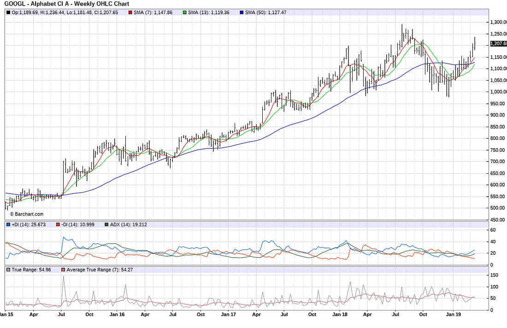Select the '-DI (14): 10.999' label
Viewport: 507px width, 328px height.
(77, 225)
